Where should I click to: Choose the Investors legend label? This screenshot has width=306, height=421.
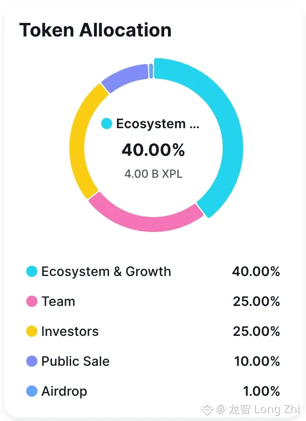tap(70, 331)
